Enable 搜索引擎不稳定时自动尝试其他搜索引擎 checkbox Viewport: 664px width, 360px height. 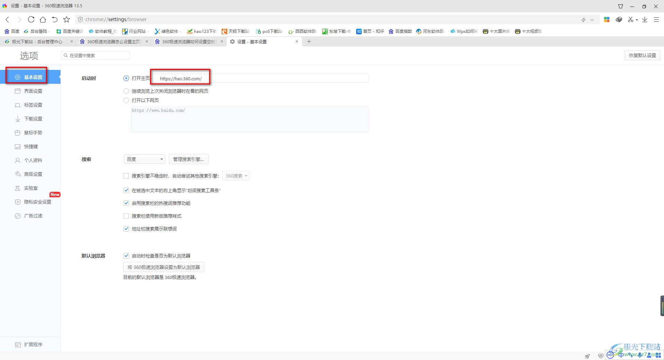[126, 176]
